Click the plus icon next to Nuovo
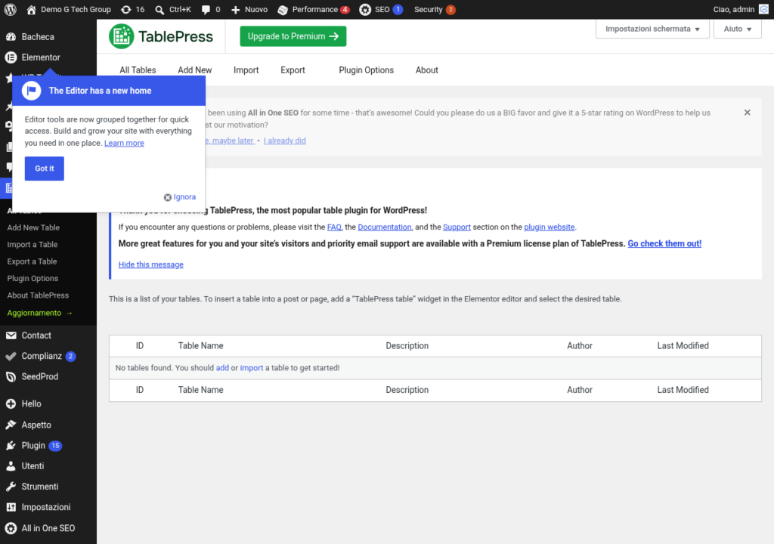 point(236,9)
